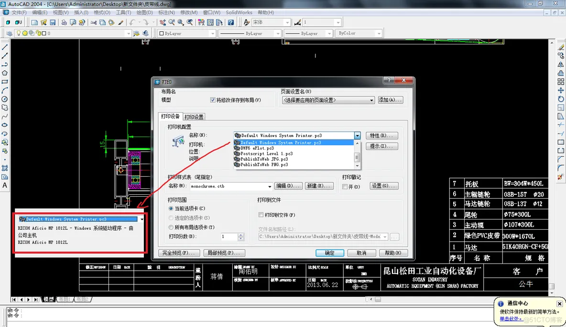Screen dimensions: 566x327
Task: Click the Open file toolbar icon
Action: click(x=44, y=22)
